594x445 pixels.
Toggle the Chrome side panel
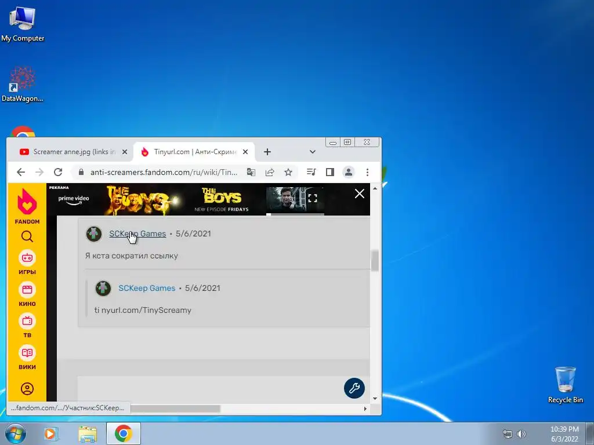(330, 172)
